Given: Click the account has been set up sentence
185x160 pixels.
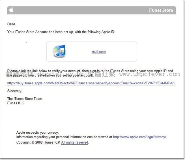Looking at the screenshot, I should point(61,32).
